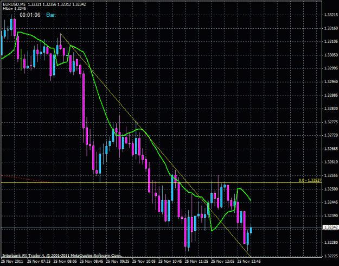The width and height of the screenshot is (339, 266).
Task: Select the 1.32555 price axis label
Action: 330,175
